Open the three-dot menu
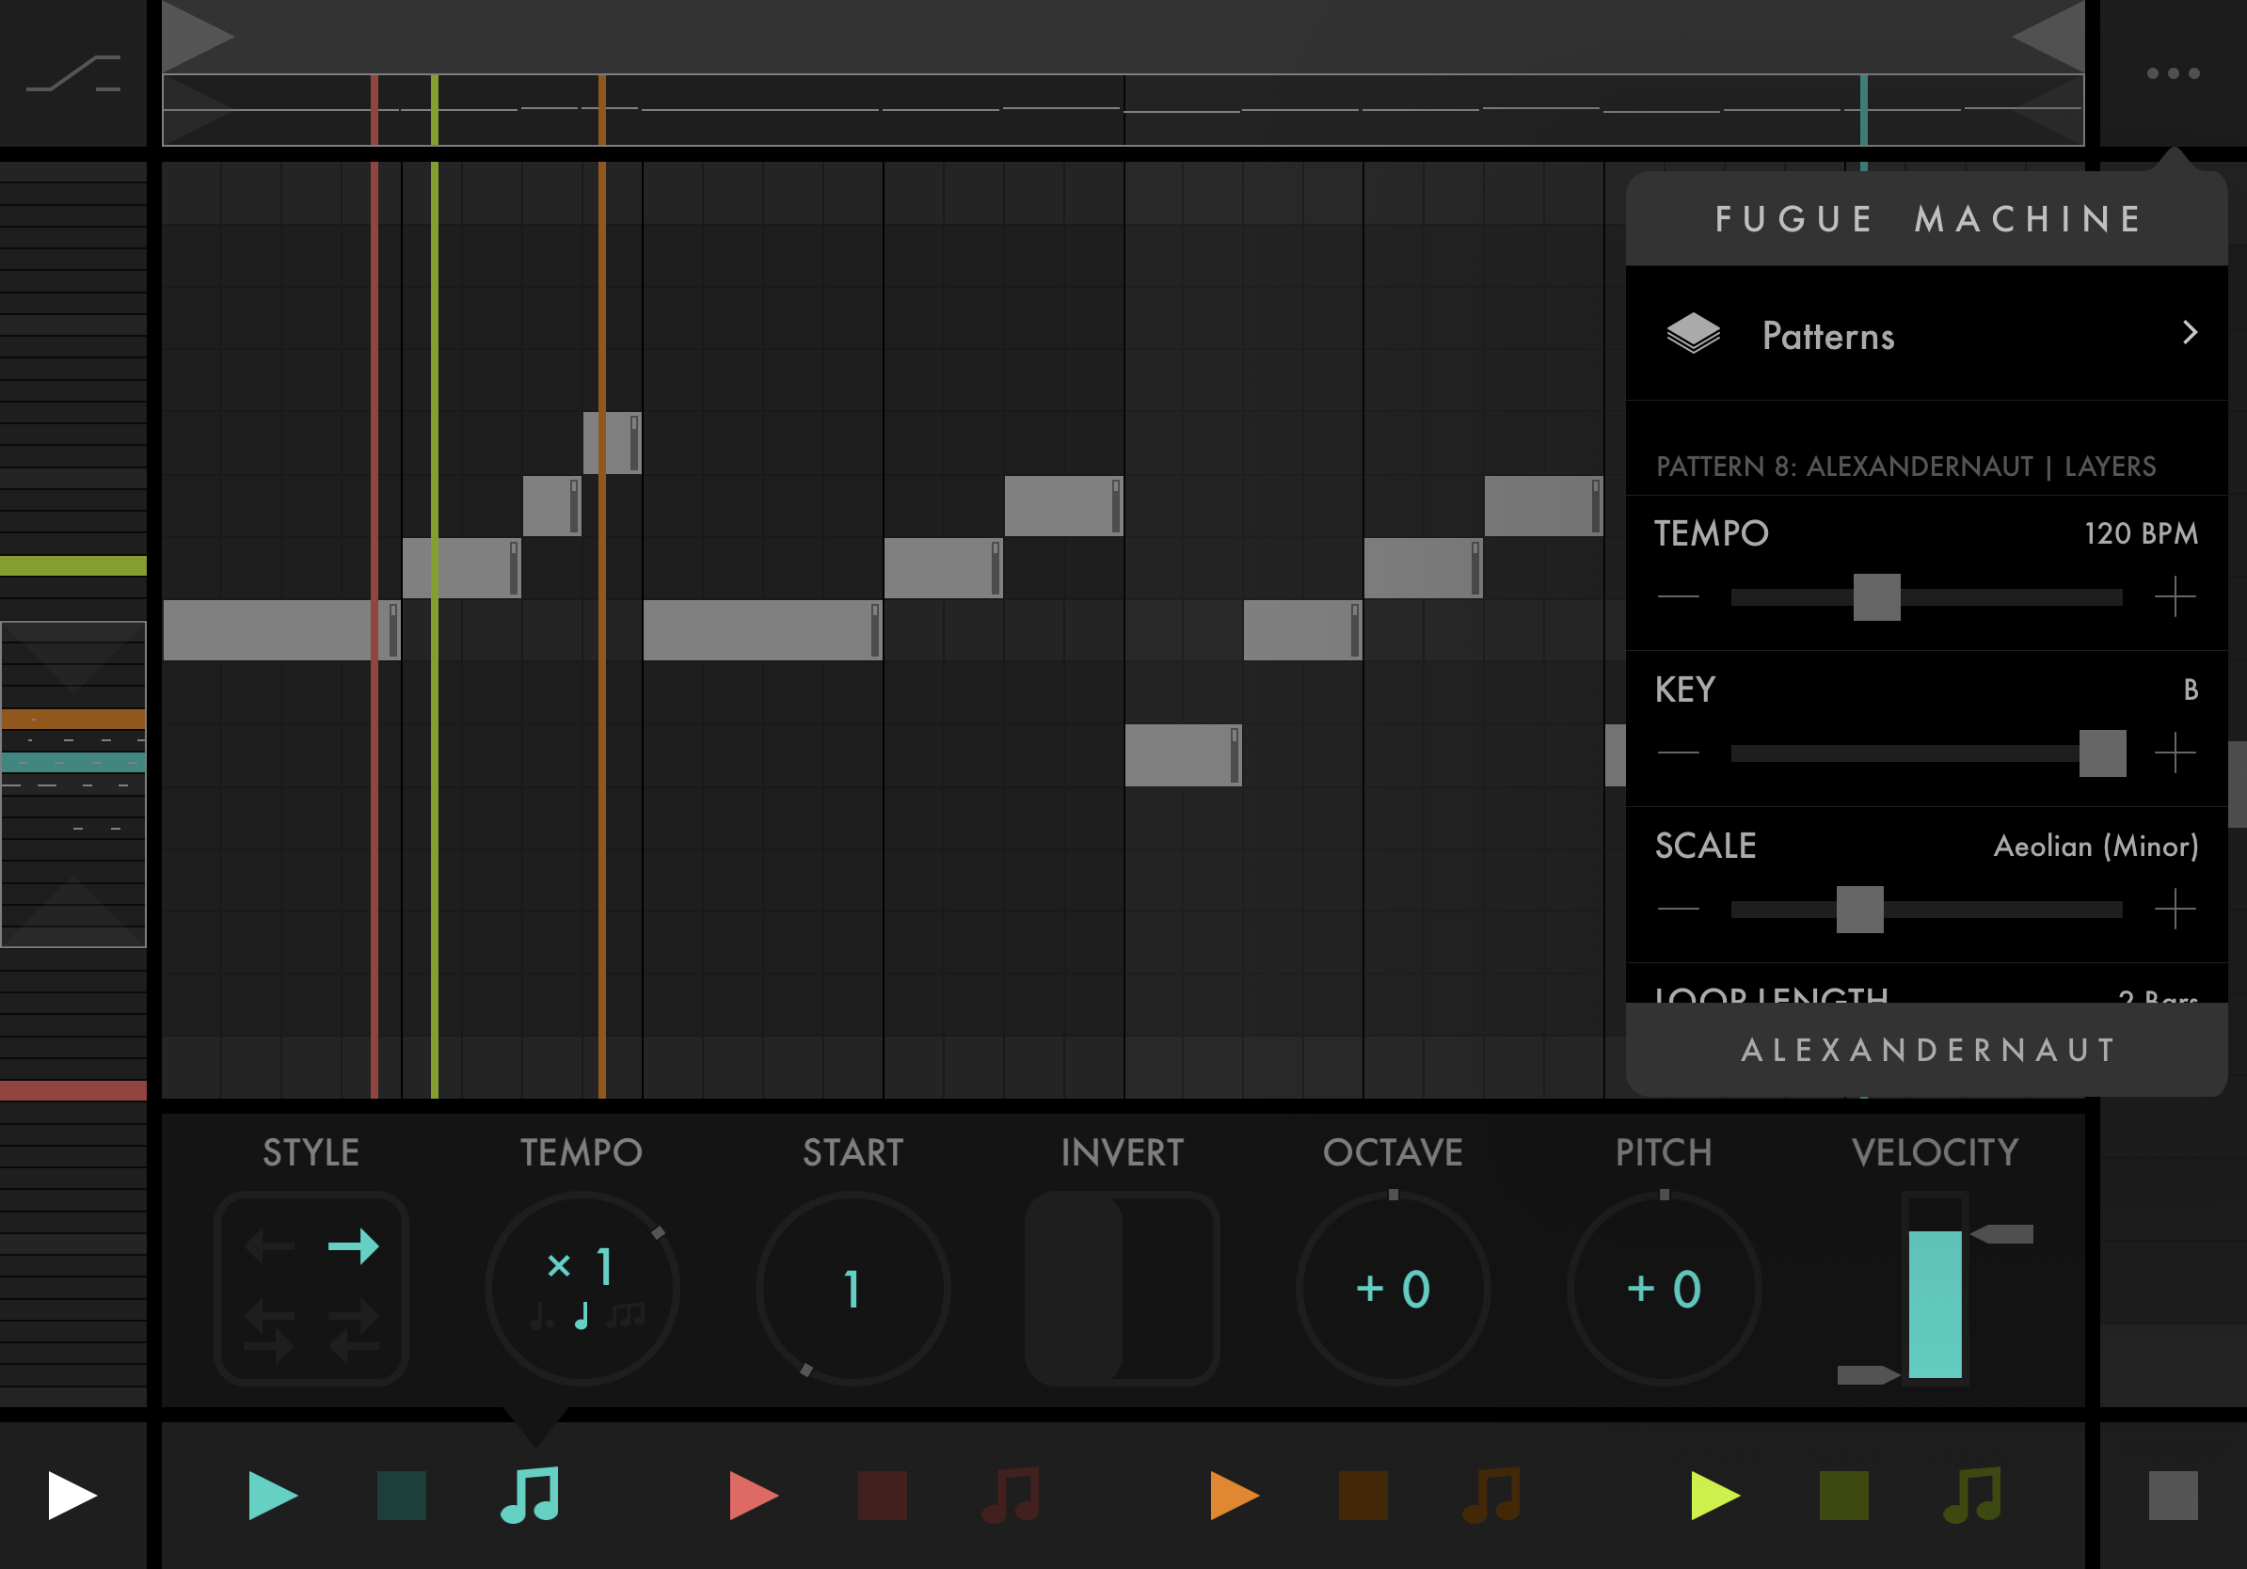Viewport: 2247px width, 1569px height. point(2173,73)
